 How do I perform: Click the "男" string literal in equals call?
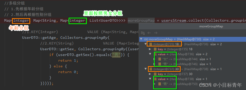(x=116, y=55)
